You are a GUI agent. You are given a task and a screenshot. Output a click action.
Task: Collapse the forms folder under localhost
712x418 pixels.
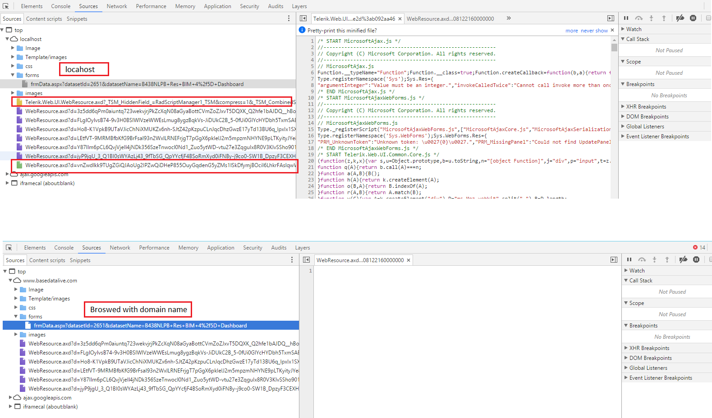pyautogui.click(x=13, y=75)
